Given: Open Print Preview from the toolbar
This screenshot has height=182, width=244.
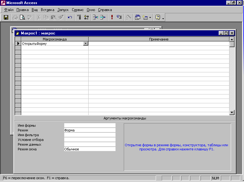Looking at the screenshot, I should 22,17.
